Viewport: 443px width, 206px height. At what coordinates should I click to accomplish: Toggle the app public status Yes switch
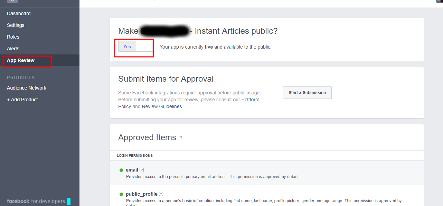coord(127,47)
